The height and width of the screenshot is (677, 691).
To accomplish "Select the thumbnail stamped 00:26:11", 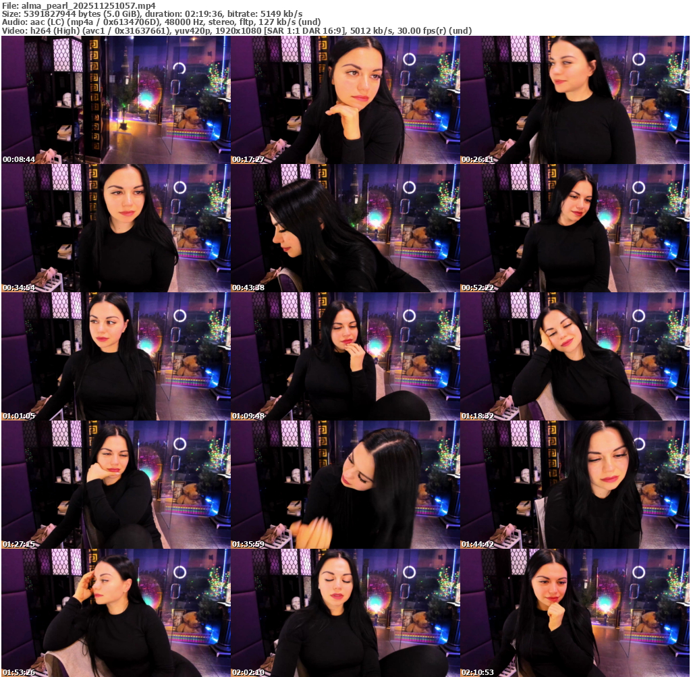I will (x=575, y=100).
